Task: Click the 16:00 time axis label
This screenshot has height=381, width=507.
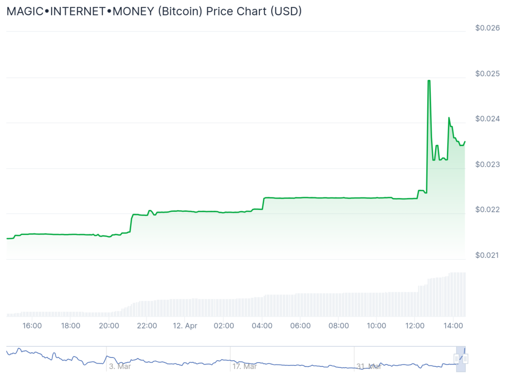Action: pyautogui.click(x=32, y=326)
